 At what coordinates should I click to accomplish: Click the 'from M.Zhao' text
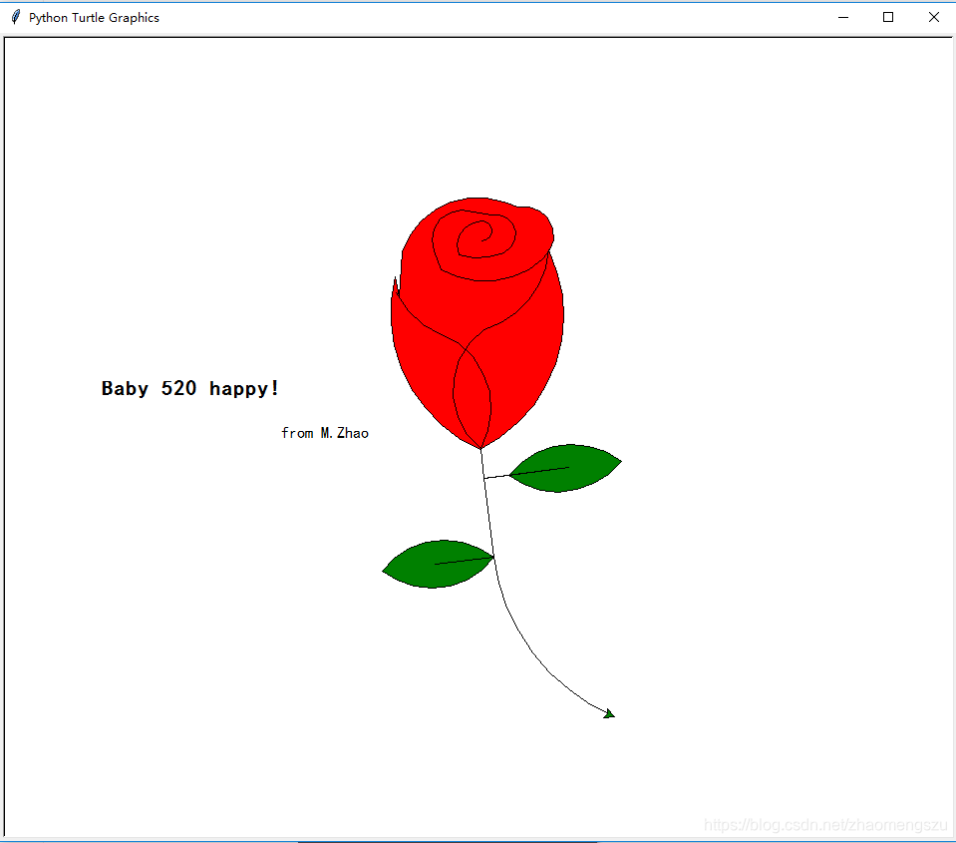pyautogui.click(x=325, y=433)
